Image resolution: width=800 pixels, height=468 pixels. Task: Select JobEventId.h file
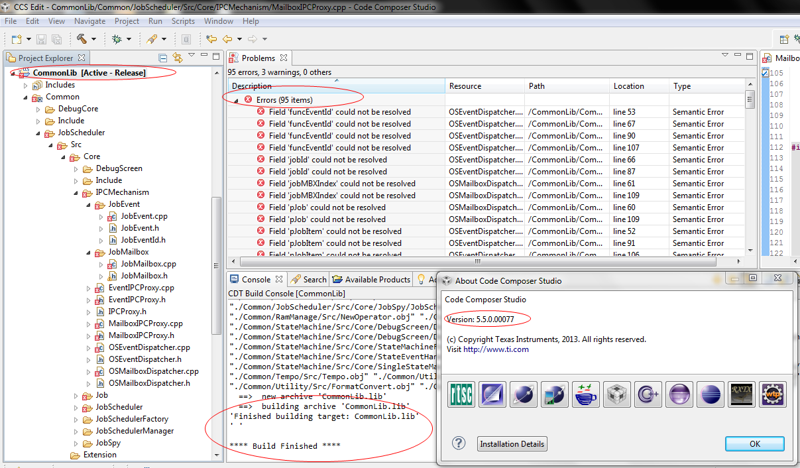(x=143, y=240)
